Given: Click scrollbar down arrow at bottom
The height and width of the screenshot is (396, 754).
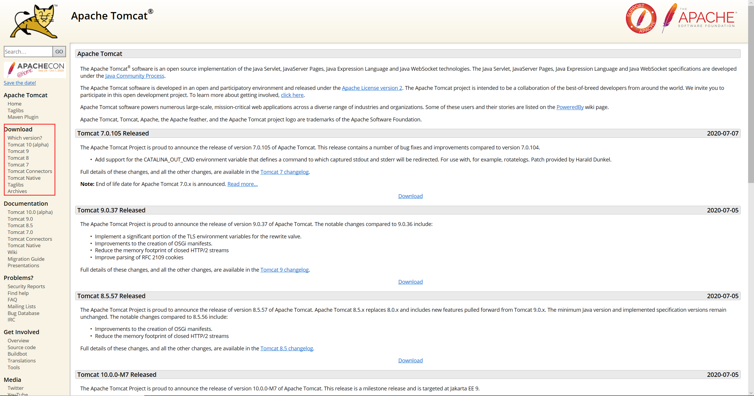Looking at the screenshot, I should coord(751,393).
